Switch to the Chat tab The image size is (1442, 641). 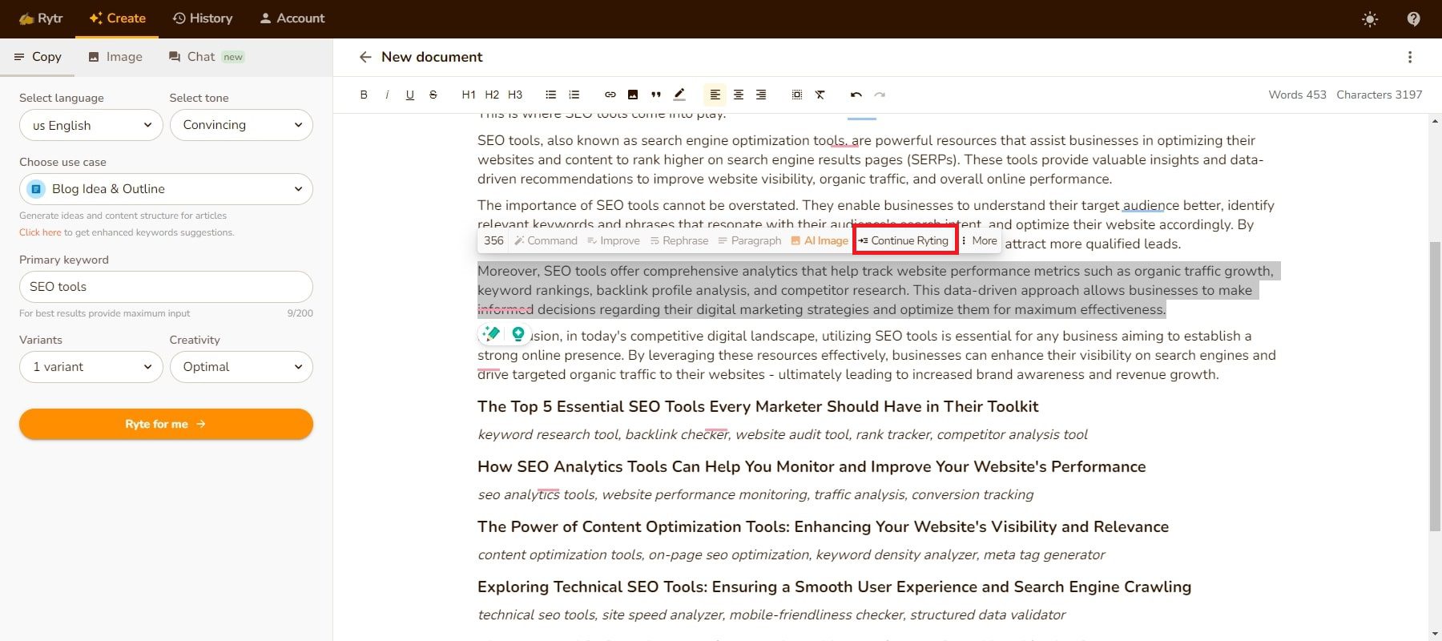point(200,57)
